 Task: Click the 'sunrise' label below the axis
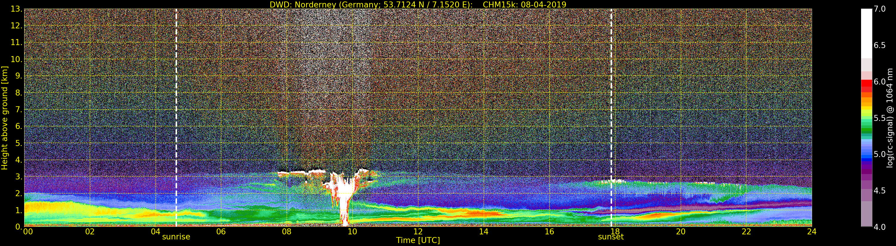(176, 237)
